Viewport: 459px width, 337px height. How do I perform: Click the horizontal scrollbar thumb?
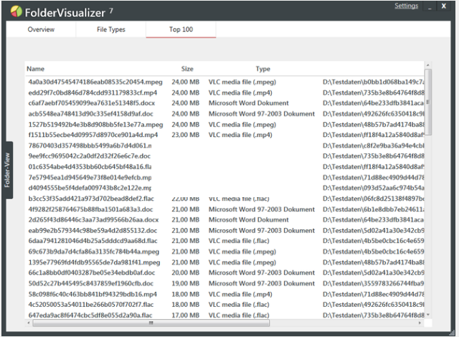click(151, 323)
